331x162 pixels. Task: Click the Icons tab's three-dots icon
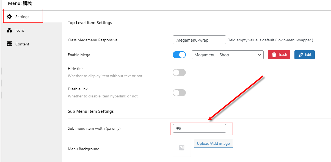[x=9, y=30]
